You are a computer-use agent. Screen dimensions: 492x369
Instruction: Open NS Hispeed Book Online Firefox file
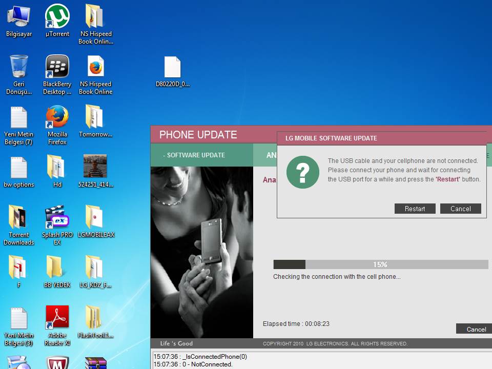[x=96, y=75]
